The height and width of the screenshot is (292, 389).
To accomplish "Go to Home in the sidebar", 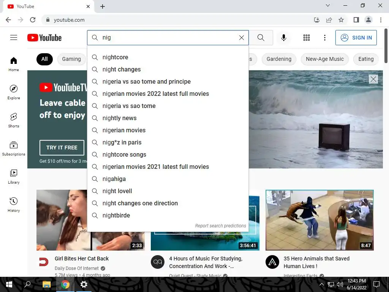I will (14, 64).
